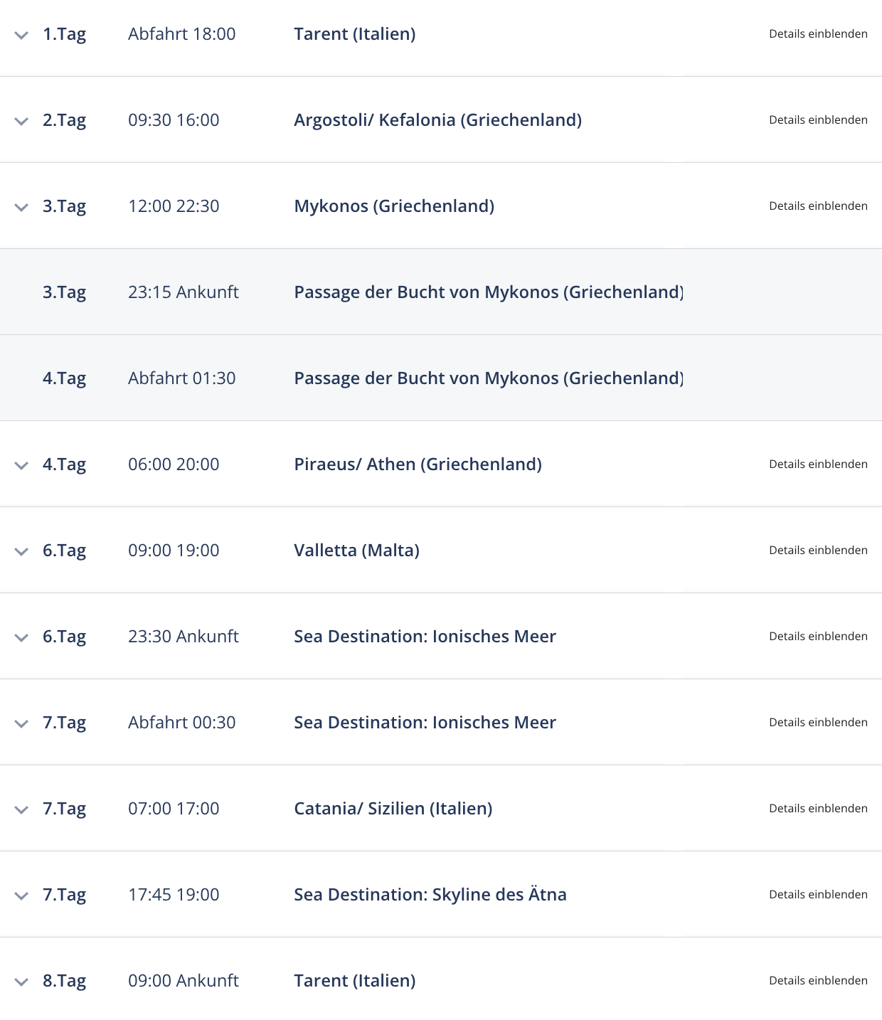This screenshot has width=882, height=1020.
Task: Expand chevron for 8.Tag Tarent arrival
Action: [21, 982]
